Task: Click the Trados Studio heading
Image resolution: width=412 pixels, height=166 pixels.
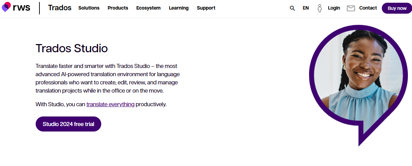Action: tap(72, 49)
